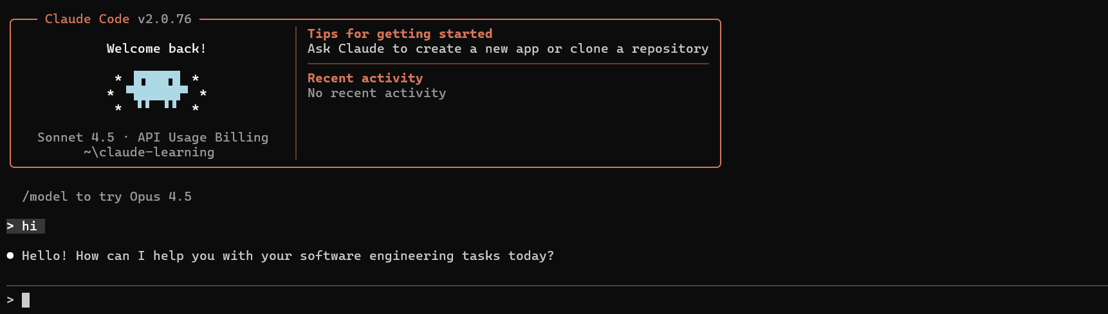Viewport: 1108px width, 314px height.
Task: Open the ~\claude-learning directory path
Action: pyautogui.click(x=149, y=152)
